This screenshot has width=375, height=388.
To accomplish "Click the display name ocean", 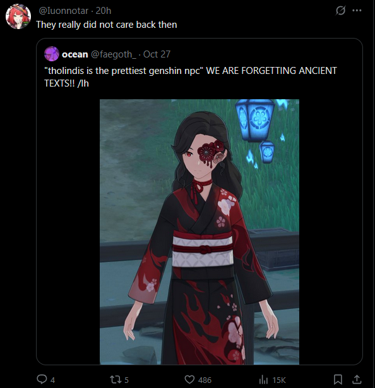I will coord(75,54).
